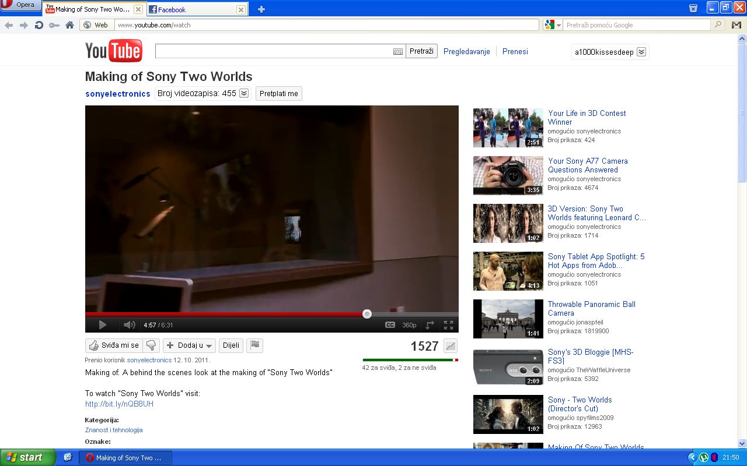The width and height of the screenshot is (747, 466).
Task: Click the Pretplati me subscribe button
Action: click(279, 93)
